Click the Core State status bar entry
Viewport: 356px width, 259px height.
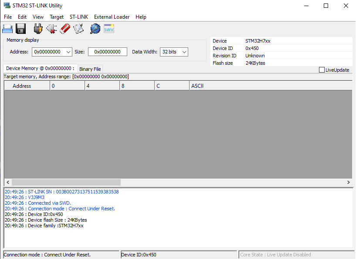tap(296, 255)
